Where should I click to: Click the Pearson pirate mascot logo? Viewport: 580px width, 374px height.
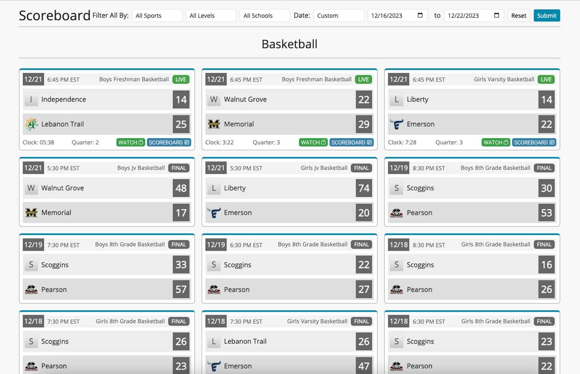(x=396, y=213)
